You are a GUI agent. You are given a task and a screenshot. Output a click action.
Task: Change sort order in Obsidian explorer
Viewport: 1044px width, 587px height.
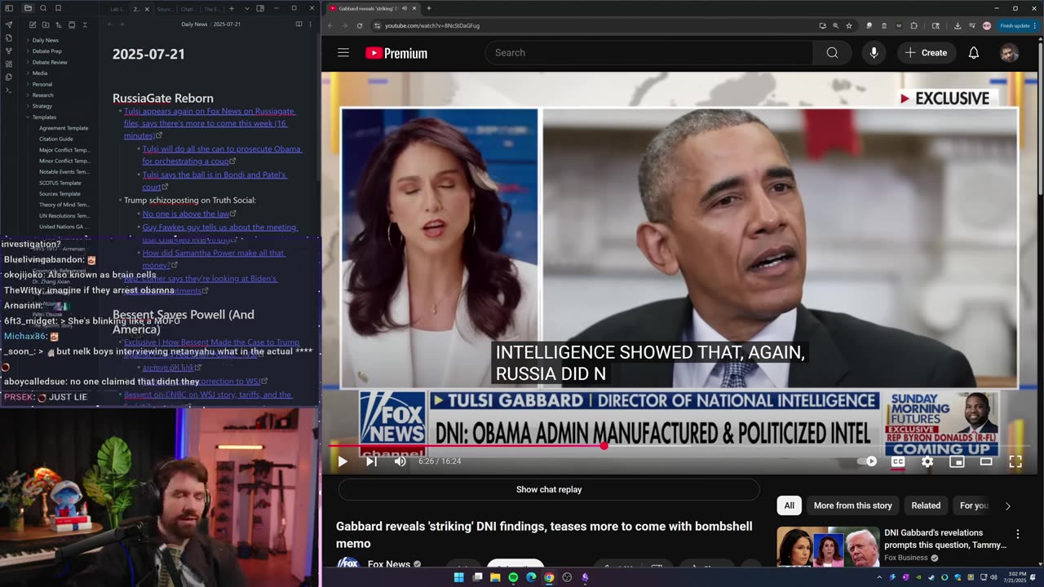tap(59, 25)
